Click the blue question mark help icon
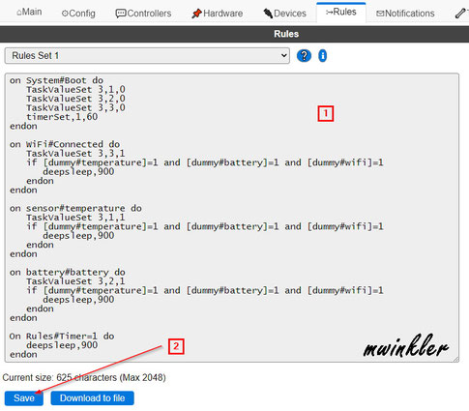The image size is (469, 411). (304, 56)
